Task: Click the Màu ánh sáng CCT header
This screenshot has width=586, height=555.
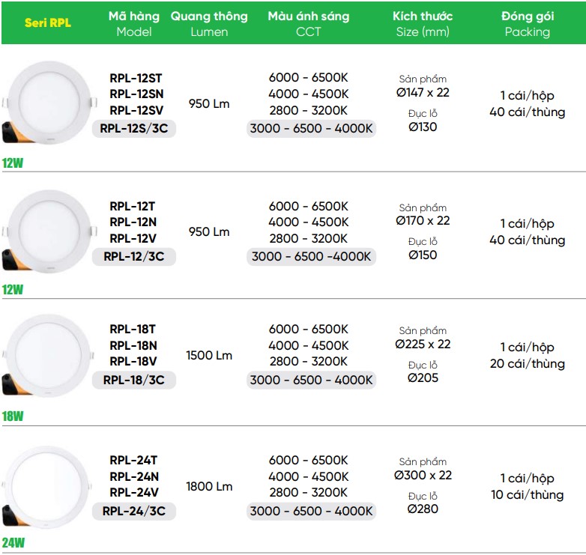Action: [308, 23]
